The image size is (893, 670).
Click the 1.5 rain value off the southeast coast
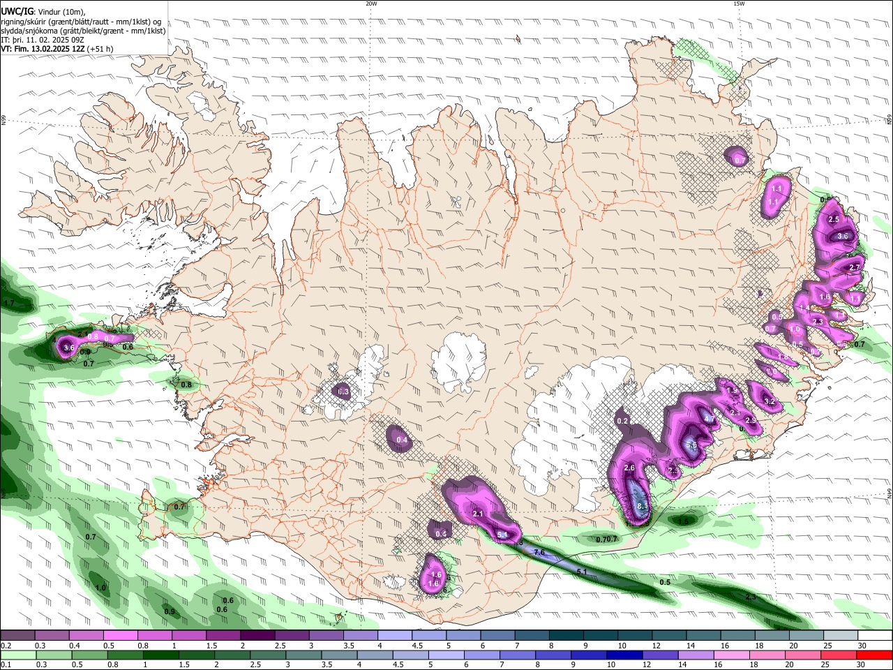(x=684, y=521)
